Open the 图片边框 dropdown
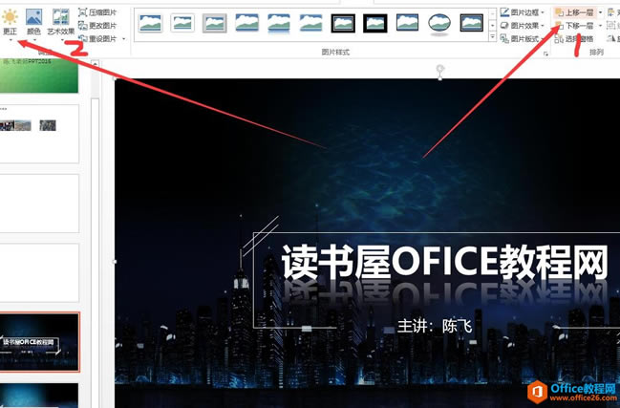The height and width of the screenshot is (408, 620). click(x=523, y=12)
